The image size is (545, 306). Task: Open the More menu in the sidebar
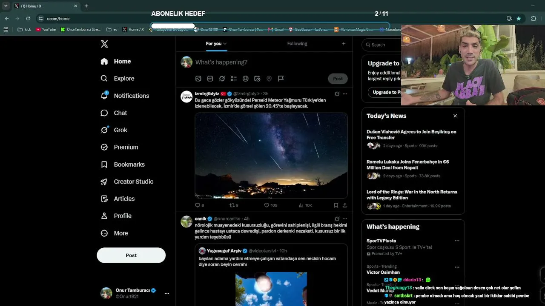114,233
